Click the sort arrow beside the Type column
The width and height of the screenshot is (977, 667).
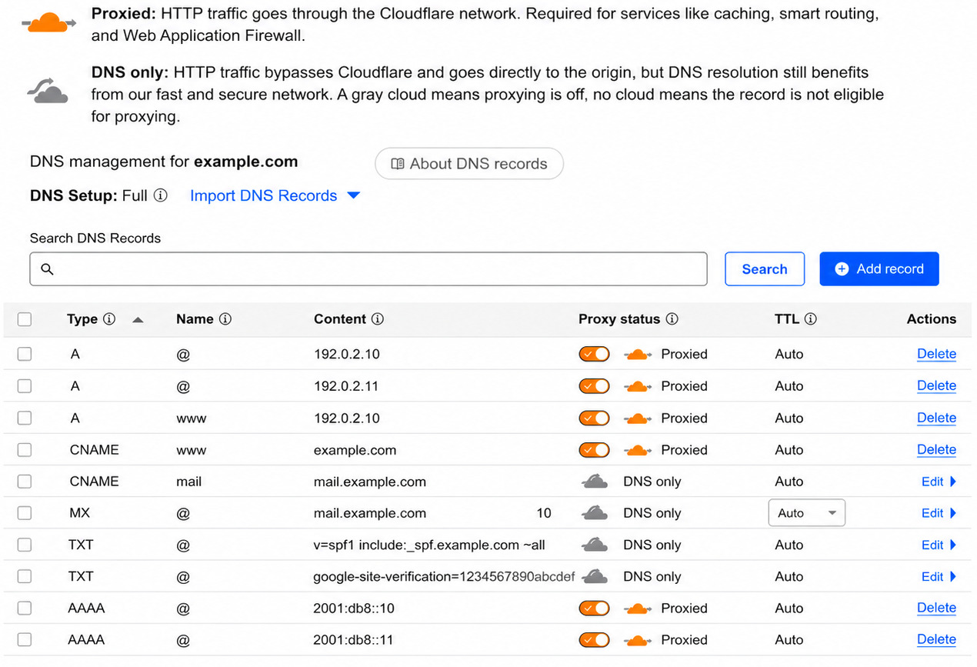click(138, 320)
